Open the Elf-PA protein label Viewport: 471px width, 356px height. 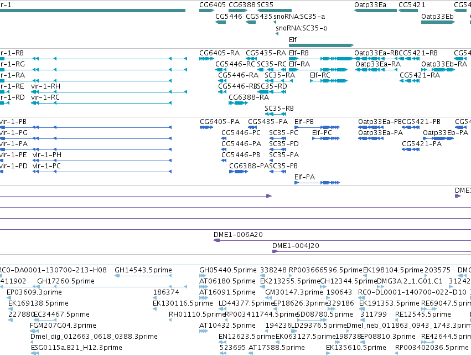pos(304,177)
